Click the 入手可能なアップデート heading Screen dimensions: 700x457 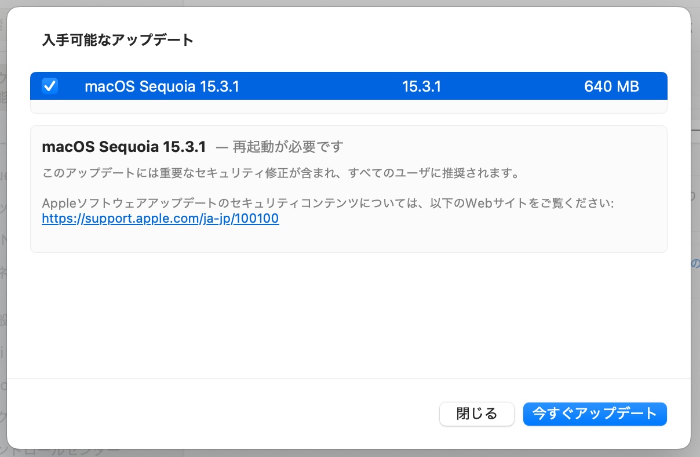118,40
